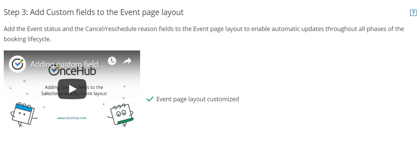Viewport: 418px width, 148px height.
Task: Click 'Event page layout customized' status text
Action: point(197,99)
